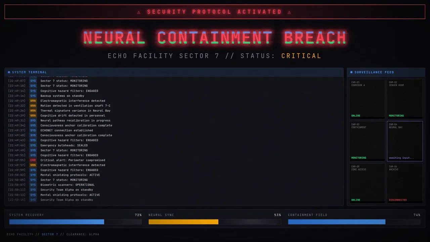Screen dimensions: 430x242
Task: Click the Sector 7 link in the footer
Action: click(x=50, y=234)
